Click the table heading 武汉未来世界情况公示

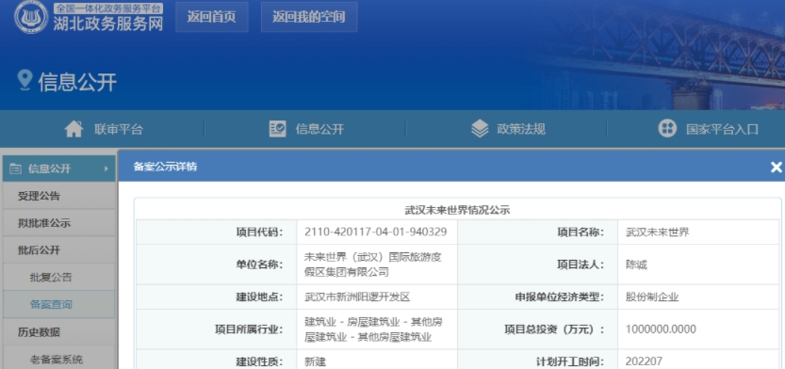tap(457, 210)
